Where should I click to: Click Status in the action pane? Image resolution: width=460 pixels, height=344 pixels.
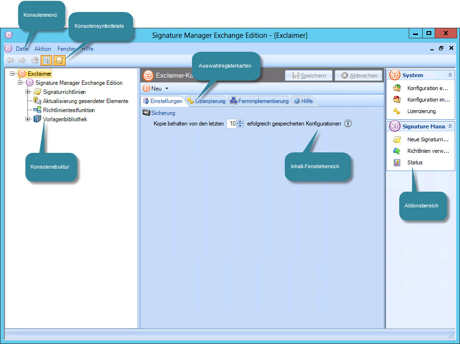pos(415,162)
